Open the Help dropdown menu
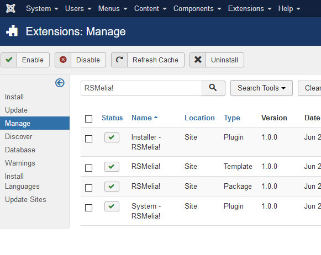 point(290,9)
